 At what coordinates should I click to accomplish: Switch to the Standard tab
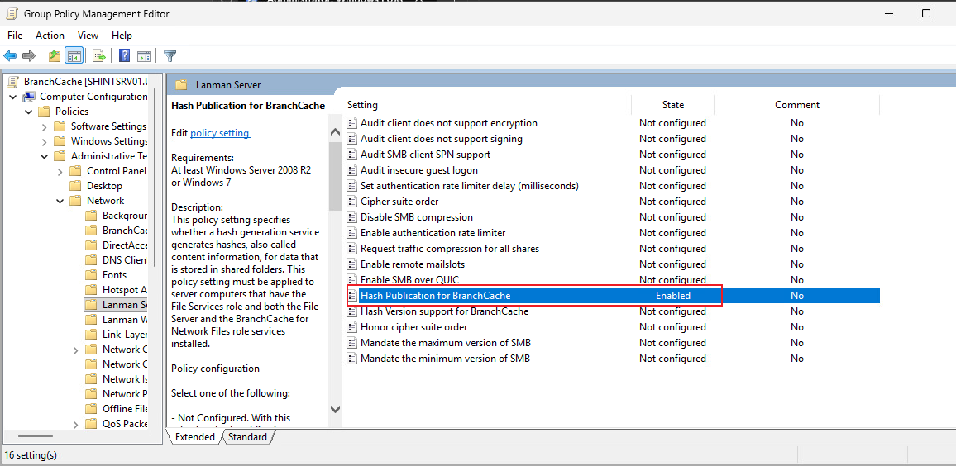point(247,437)
